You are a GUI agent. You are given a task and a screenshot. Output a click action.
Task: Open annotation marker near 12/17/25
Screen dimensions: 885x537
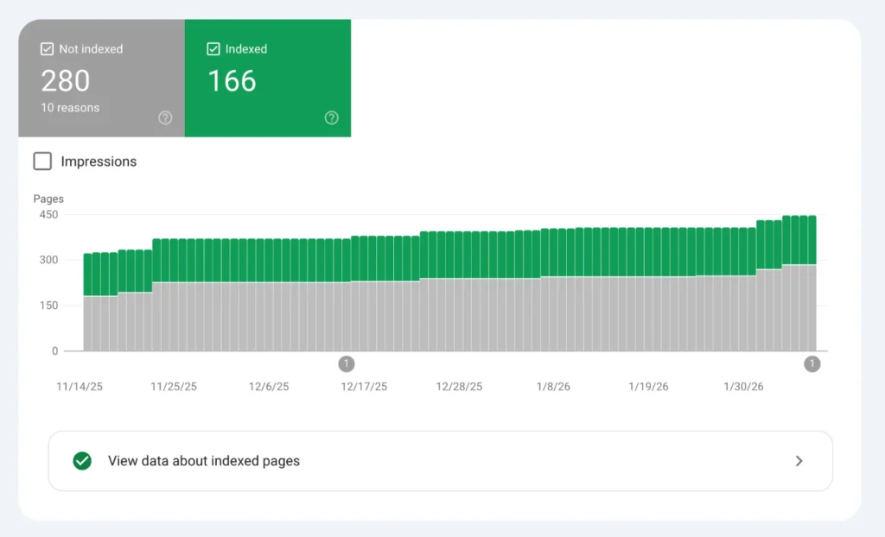click(x=347, y=363)
